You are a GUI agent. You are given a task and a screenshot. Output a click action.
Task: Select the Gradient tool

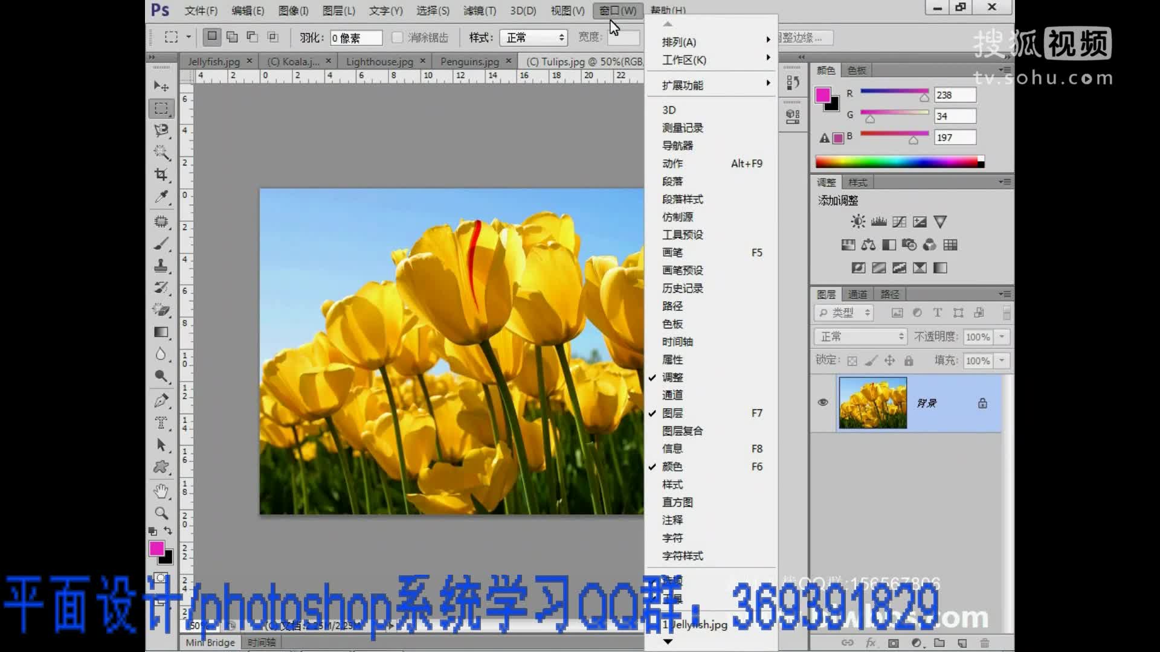coord(161,332)
